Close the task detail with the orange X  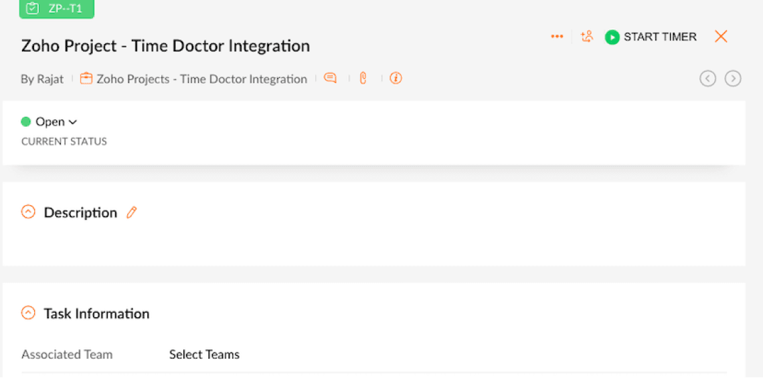[721, 37]
